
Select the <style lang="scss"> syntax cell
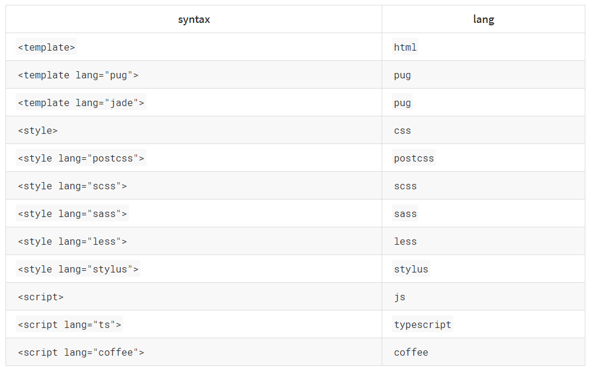72,186
